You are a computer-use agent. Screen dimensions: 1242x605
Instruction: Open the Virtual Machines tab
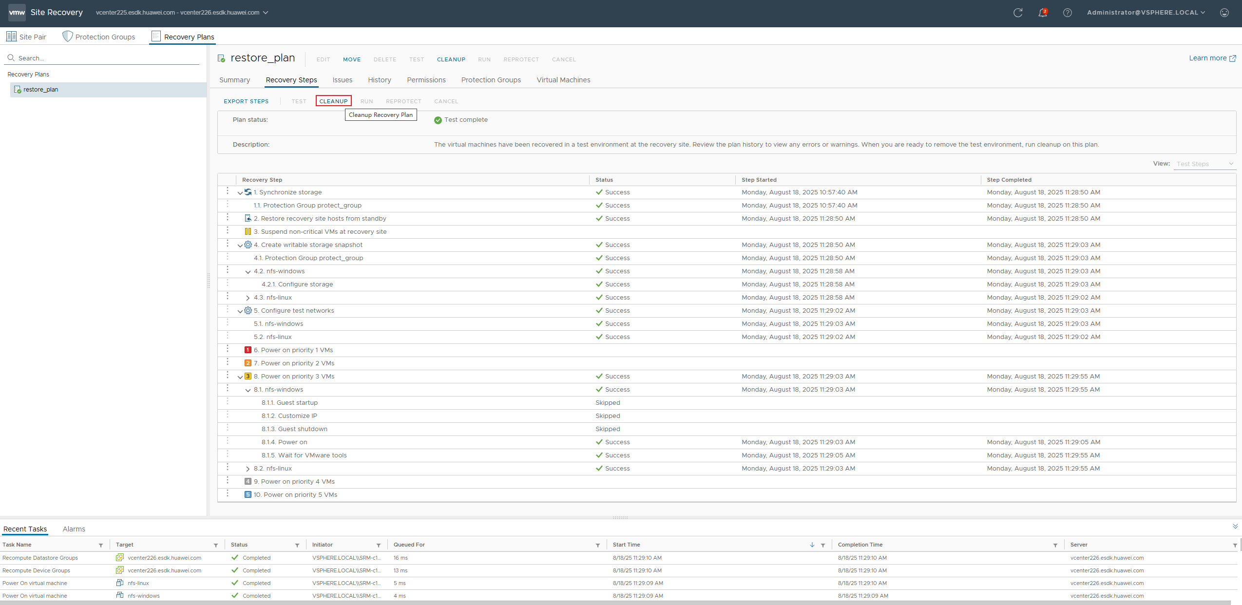click(x=563, y=80)
